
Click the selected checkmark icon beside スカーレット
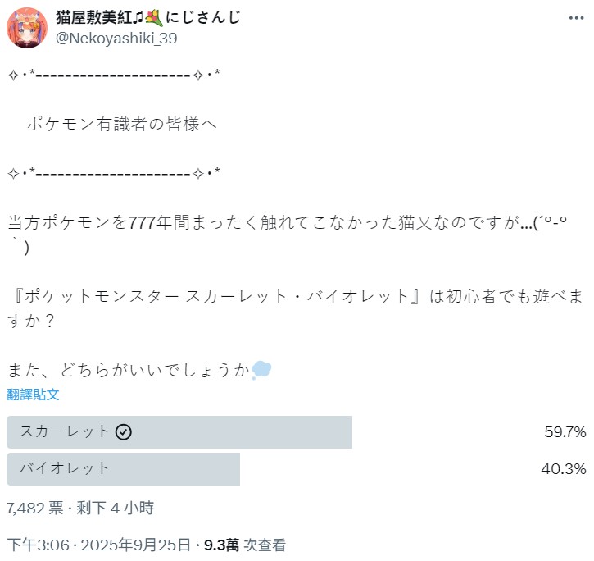pos(124,432)
